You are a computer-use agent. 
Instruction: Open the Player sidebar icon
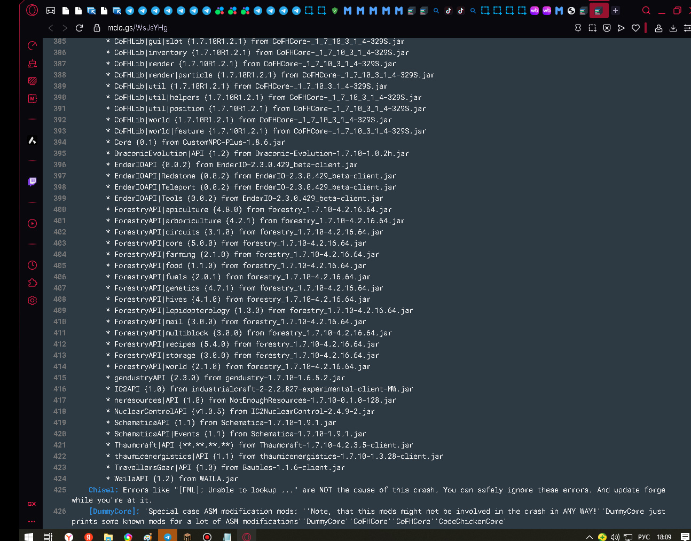click(x=32, y=223)
